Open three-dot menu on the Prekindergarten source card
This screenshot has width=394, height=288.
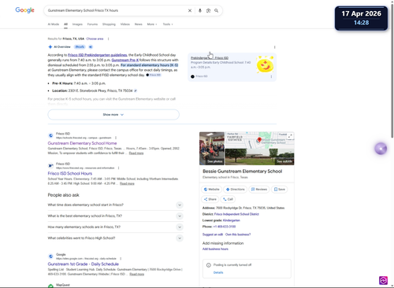coord(271,76)
